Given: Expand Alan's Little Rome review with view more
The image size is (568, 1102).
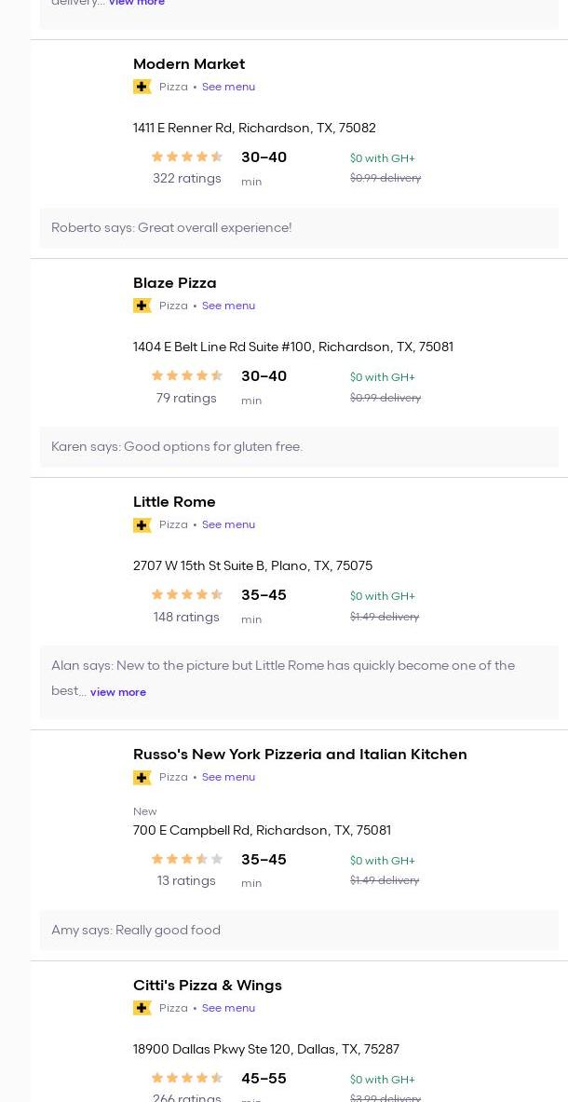Looking at the screenshot, I should pyautogui.click(x=118, y=692).
